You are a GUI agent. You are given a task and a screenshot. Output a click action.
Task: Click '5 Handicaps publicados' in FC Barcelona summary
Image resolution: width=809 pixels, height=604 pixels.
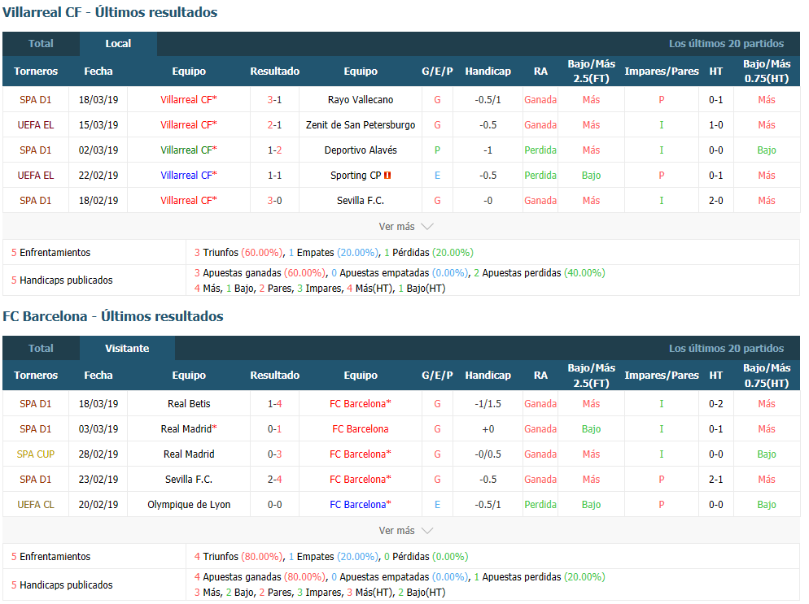coord(62,585)
